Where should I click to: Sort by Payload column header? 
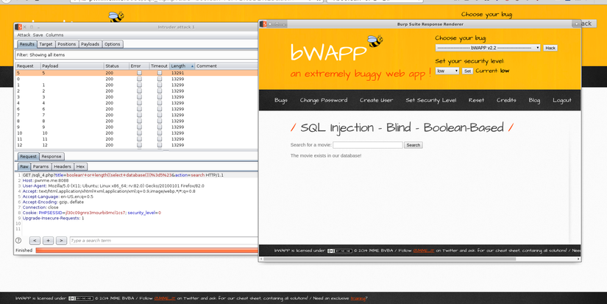tap(72, 66)
